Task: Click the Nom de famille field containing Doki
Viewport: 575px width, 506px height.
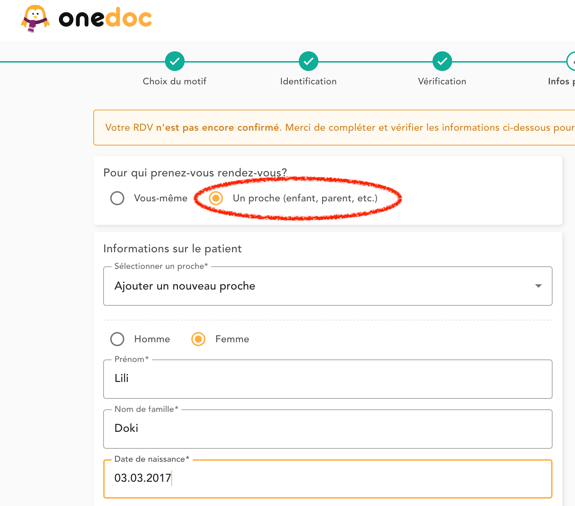Action: point(328,429)
